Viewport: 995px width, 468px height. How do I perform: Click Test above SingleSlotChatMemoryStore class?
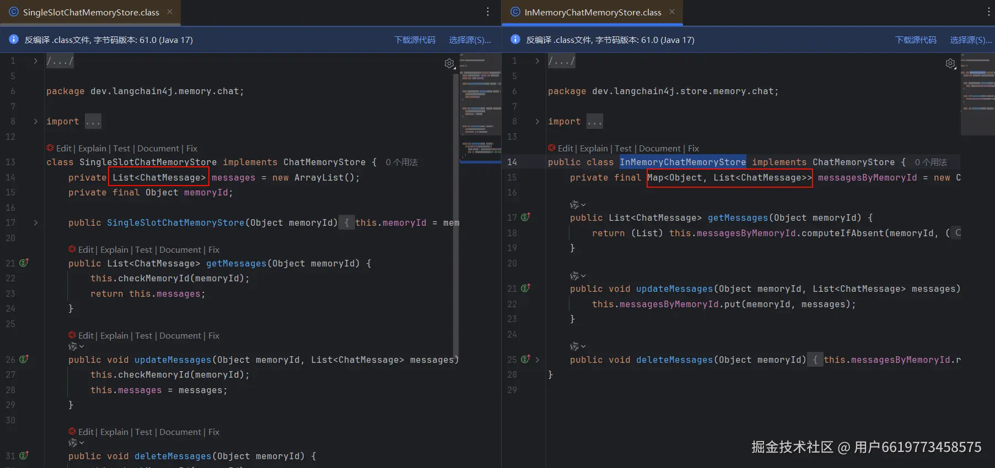point(121,149)
